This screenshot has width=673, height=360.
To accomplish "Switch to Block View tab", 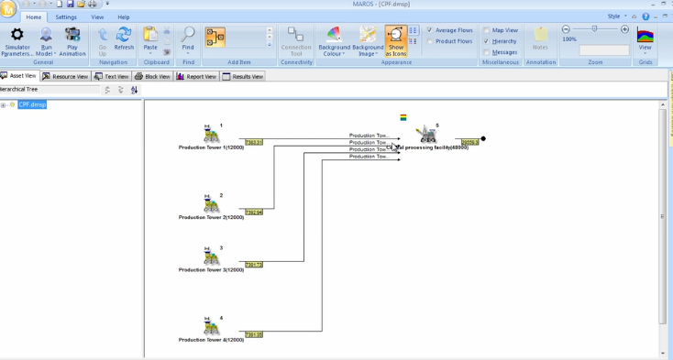I will [152, 76].
